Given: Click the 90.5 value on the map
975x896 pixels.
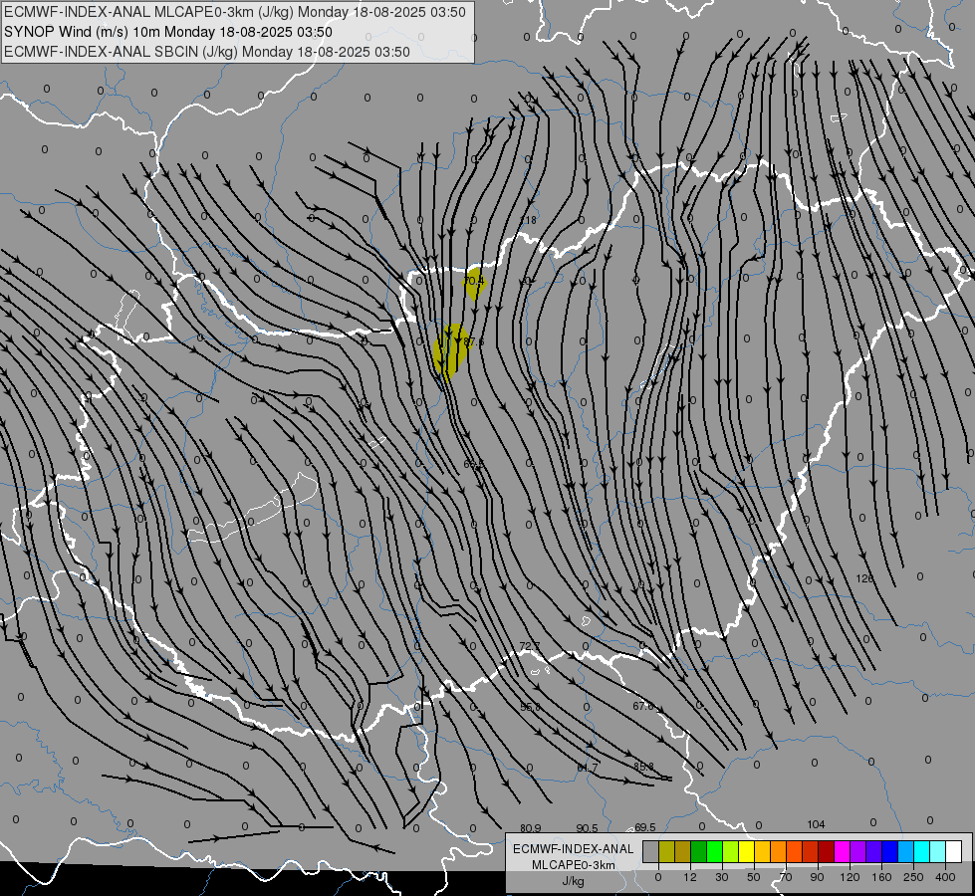Looking at the screenshot, I should [587, 828].
